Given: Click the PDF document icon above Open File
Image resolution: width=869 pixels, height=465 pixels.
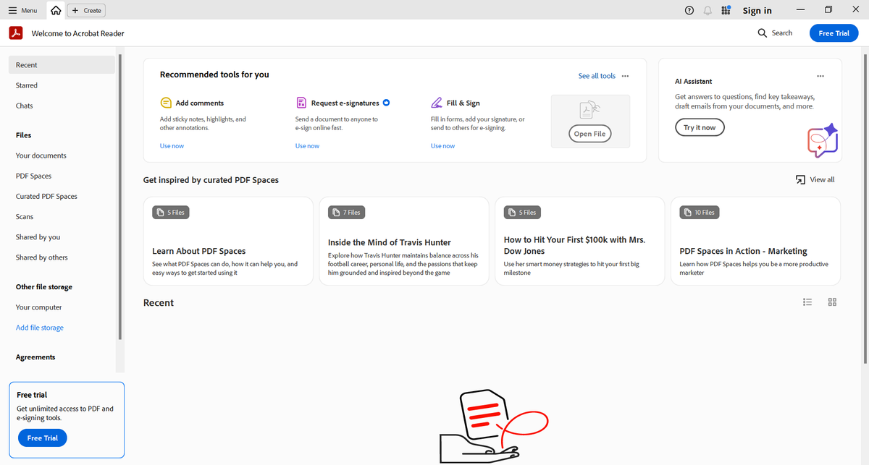Looking at the screenshot, I should tap(589, 109).
